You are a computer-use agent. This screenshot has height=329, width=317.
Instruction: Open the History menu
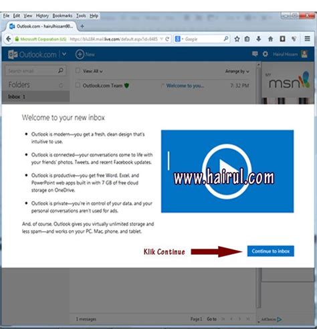click(x=42, y=16)
